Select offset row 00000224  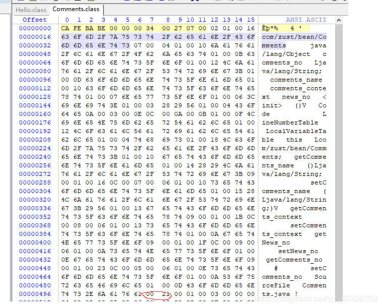[x=35, y=148]
